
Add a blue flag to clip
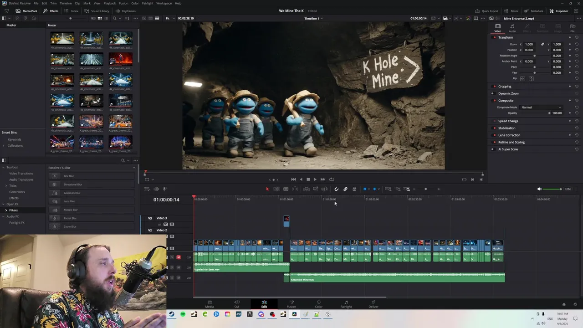point(364,189)
